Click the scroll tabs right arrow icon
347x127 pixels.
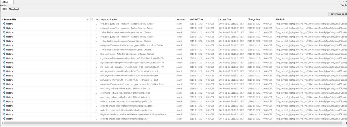(344, 2)
